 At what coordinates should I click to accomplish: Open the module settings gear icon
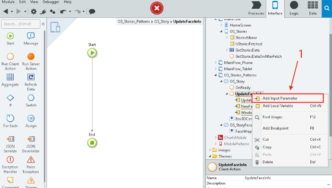click(x=34, y=11)
